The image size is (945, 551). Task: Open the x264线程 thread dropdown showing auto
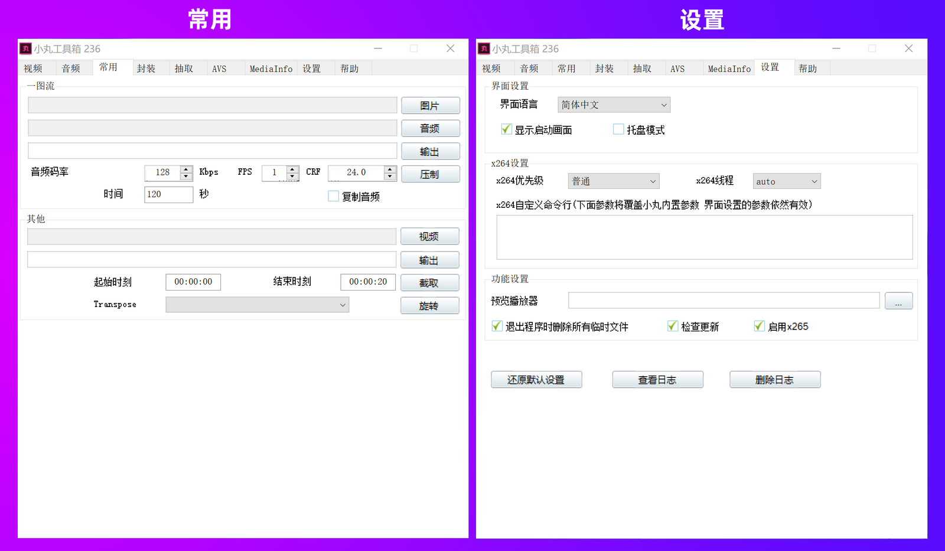pyautogui.click(x=786, y=181)
